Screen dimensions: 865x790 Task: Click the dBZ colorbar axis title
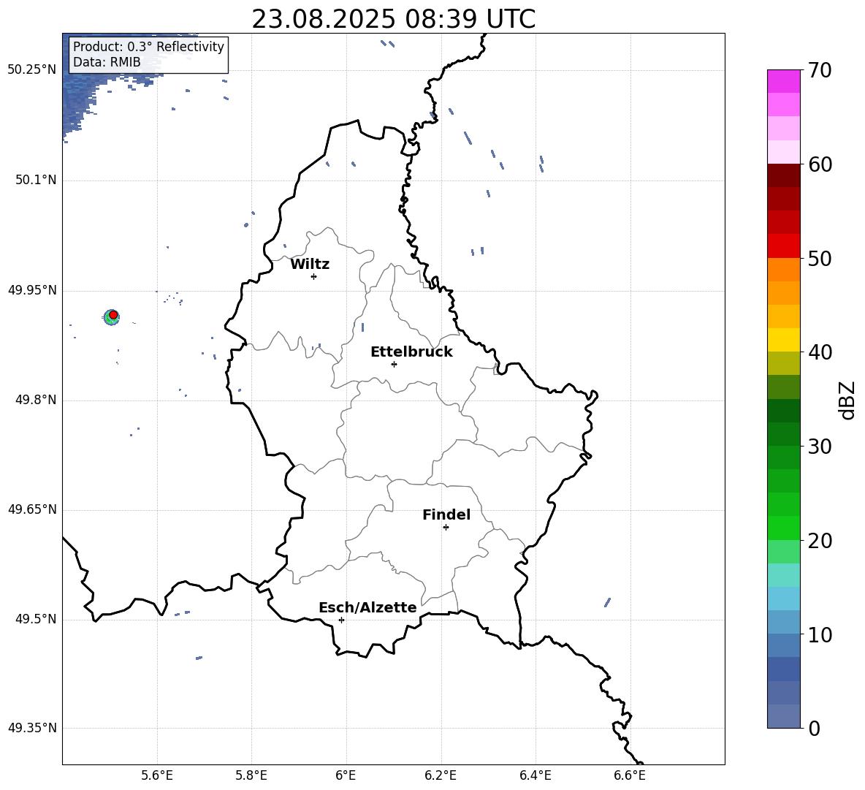pyautogui.click(x=848, y=400)
